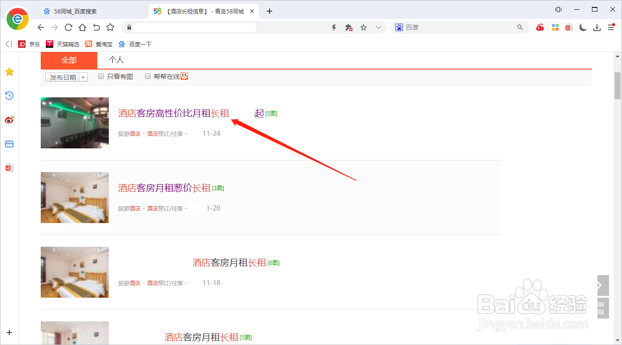Click the red PDF extension icon in the toolbar
The height and width of the screenshot is (345, 622).
[x=569, y=27]
